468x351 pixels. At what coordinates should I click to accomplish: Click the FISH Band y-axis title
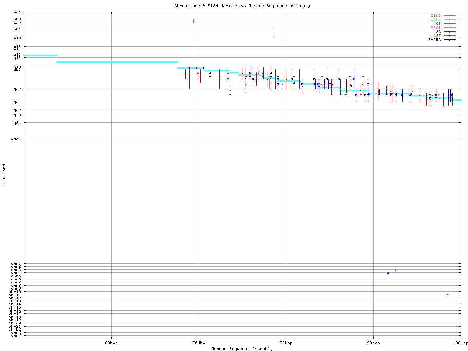(x=4, y=175)
